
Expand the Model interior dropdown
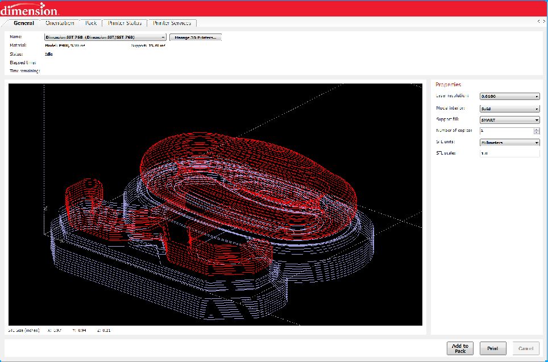(509, 108)
